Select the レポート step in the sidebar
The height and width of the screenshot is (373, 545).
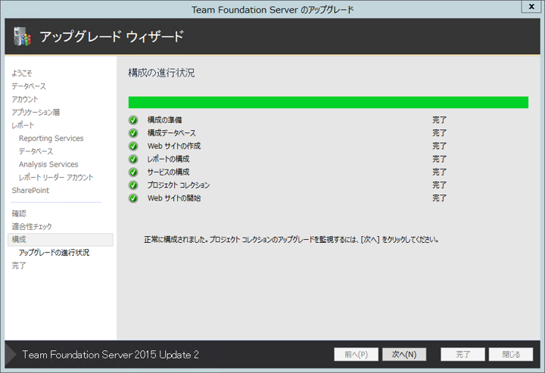pos(23,126)
